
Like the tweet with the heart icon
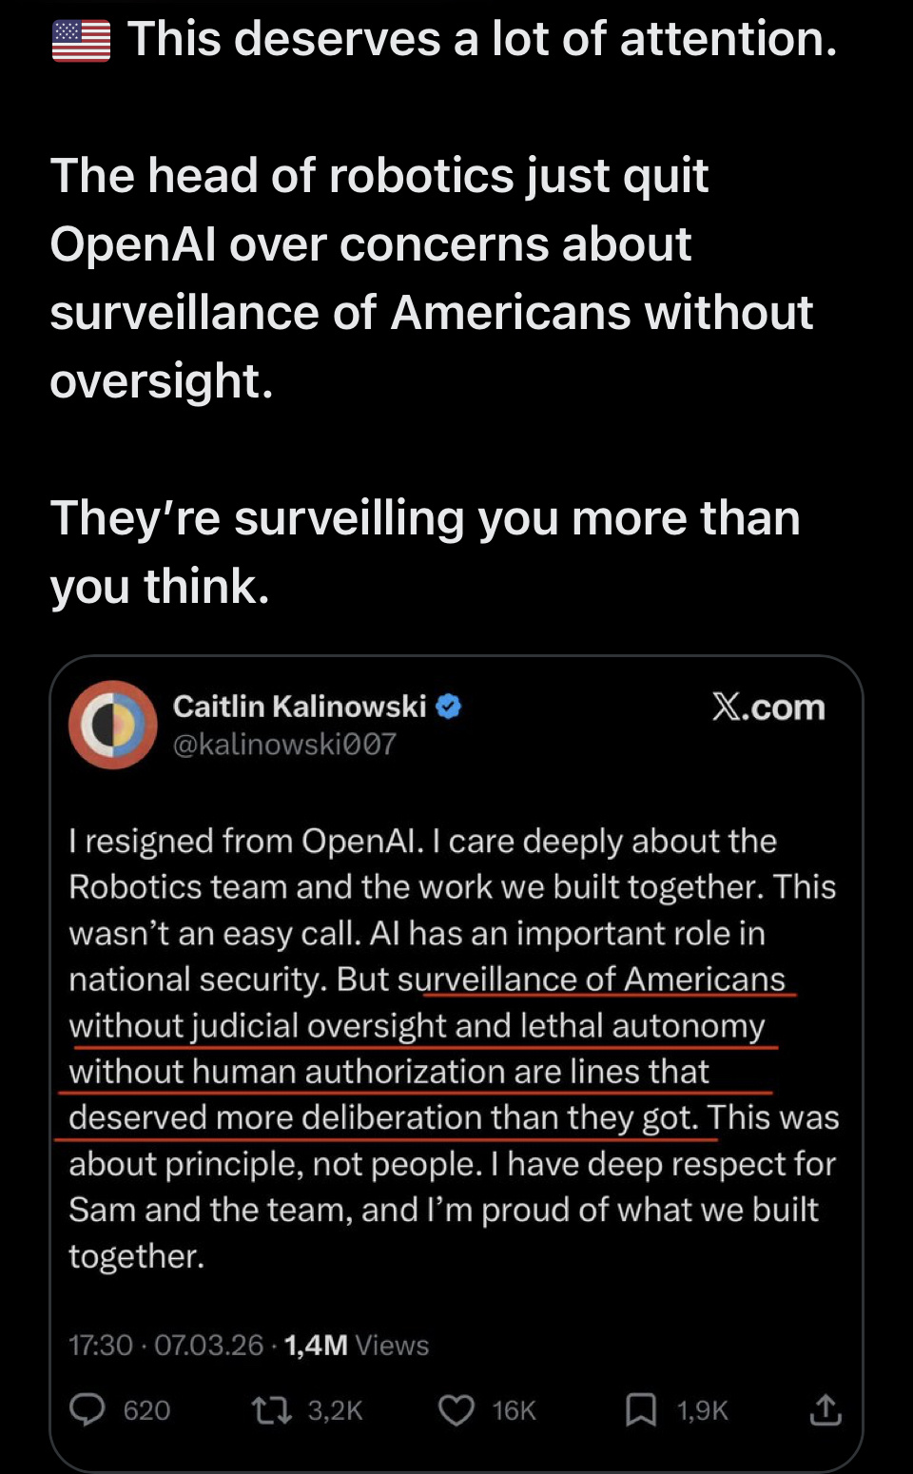click(x=456, y=1409)
